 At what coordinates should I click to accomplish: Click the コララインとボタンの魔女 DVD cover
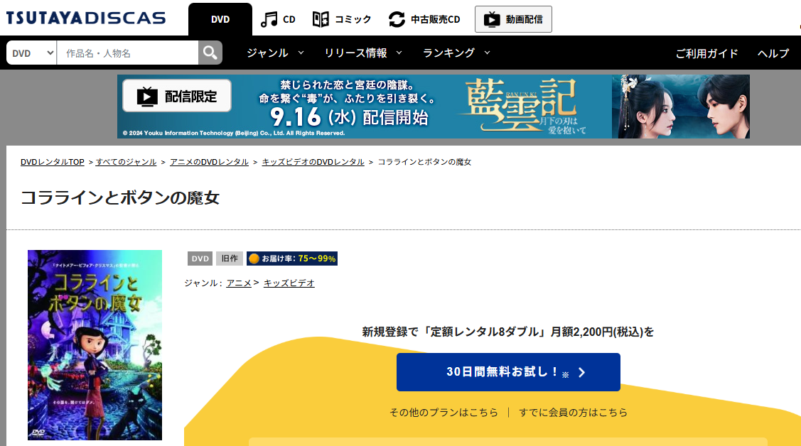point(95,345)
